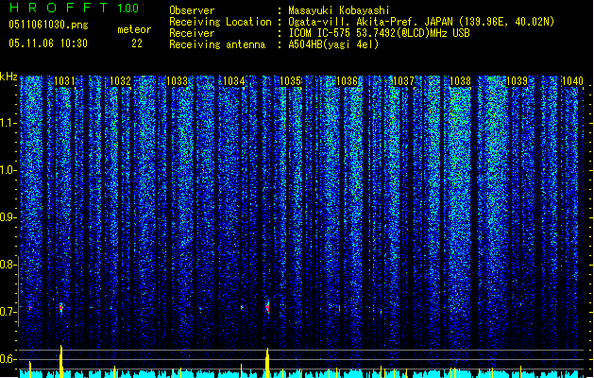Screen dimensions: 594x378
Task: Click the kHz axis unit label
Action: (x=8, y=77)
